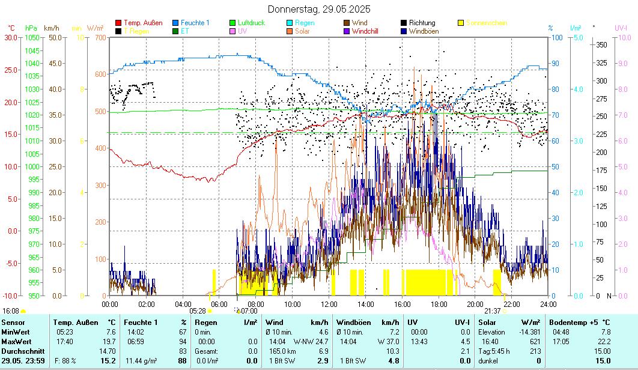
Task: Click the green Luftdruck legend square
Action: 233,23
